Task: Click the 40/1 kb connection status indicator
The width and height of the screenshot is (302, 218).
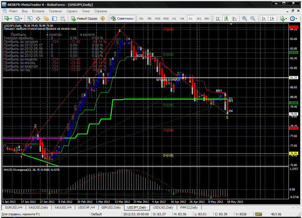Action: pos(276,214)
